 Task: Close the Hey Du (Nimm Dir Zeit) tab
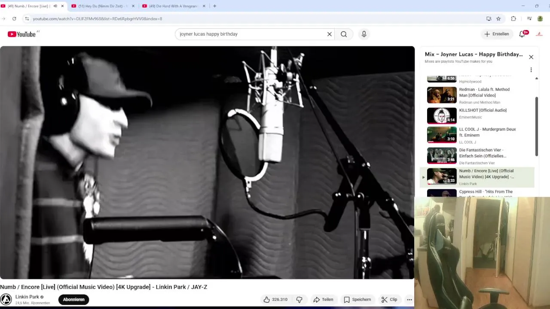[x=133, y=6]
